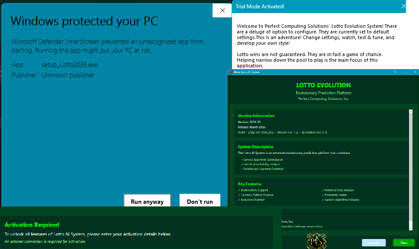Click the scrollbar up arrow in About window
Screen dimensions: 419x249
411,111
